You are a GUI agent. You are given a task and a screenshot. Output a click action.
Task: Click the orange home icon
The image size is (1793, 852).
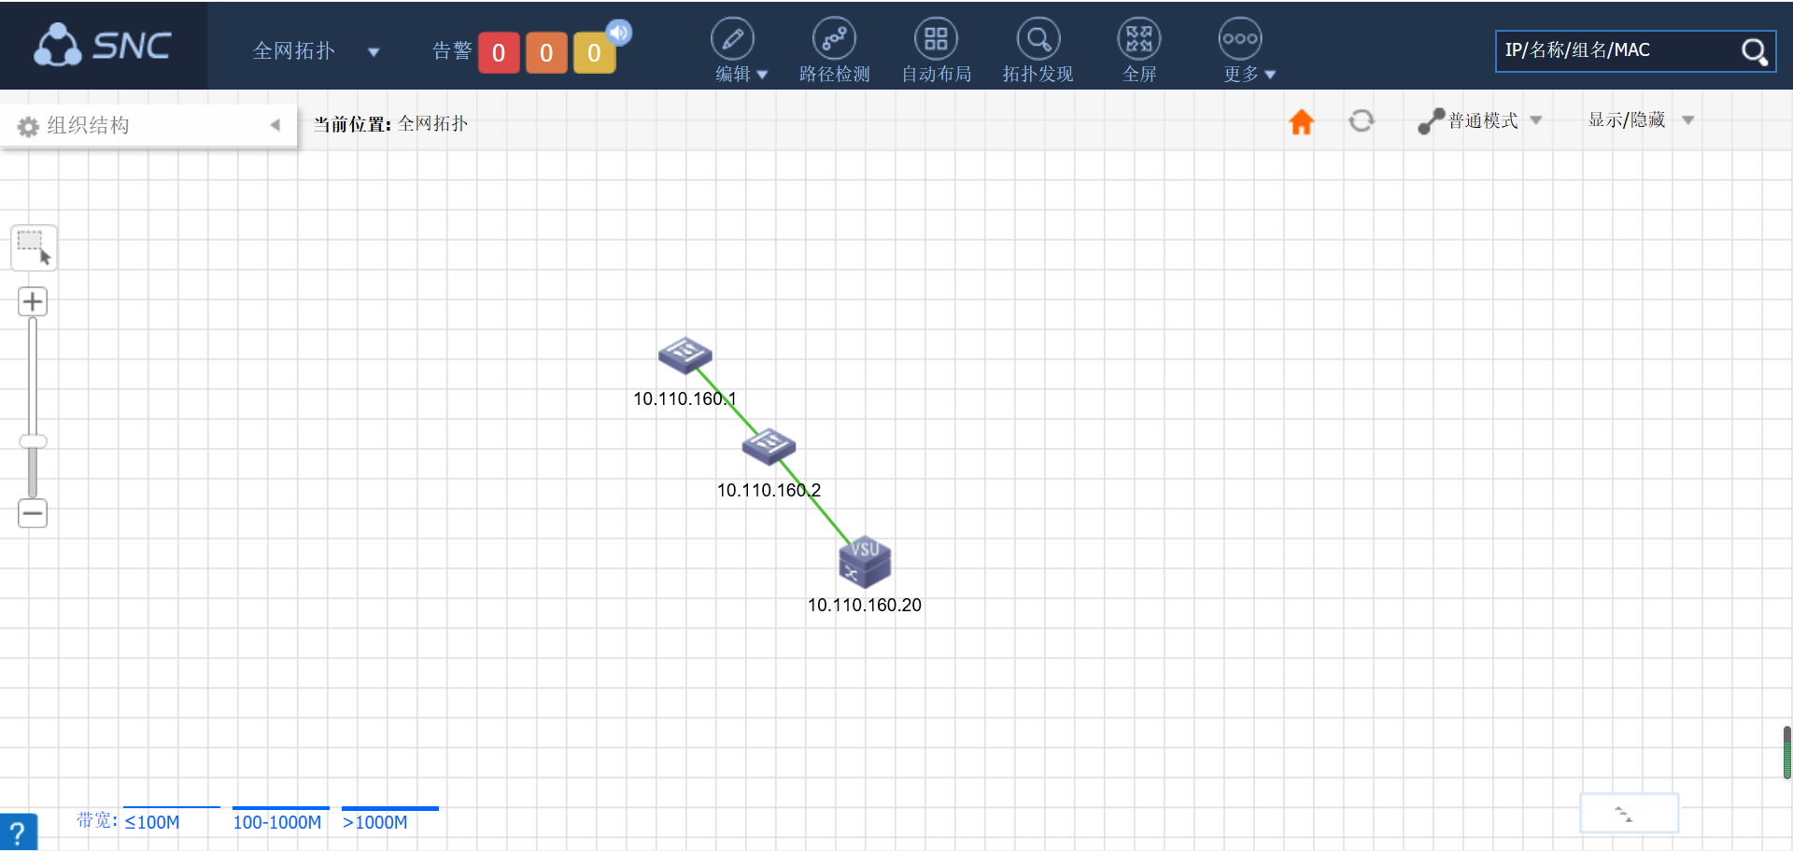pos(1301,121)
